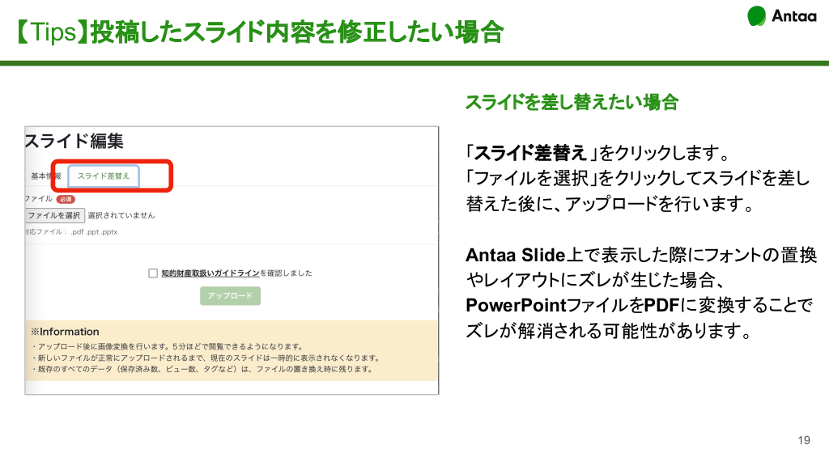
Task: Click the bold Antaa Slide text in paragraph
Action: tap(514, 256)
